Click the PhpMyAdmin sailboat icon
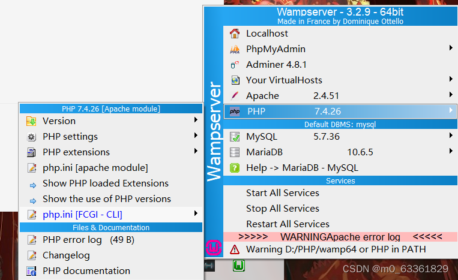The width and height of the screenshot is (458, 280). pyautogui.click(x=235, y=49)
